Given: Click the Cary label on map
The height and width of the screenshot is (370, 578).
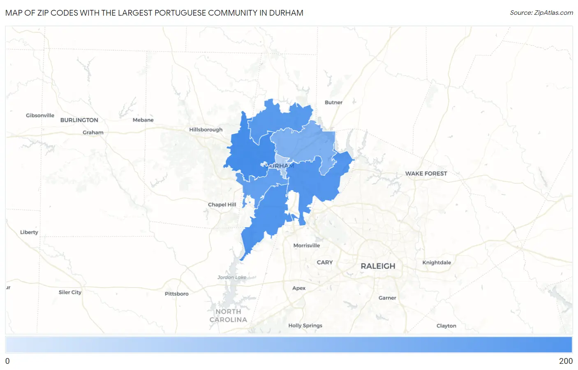Looking at the screenshot, I should coord(325,263).
